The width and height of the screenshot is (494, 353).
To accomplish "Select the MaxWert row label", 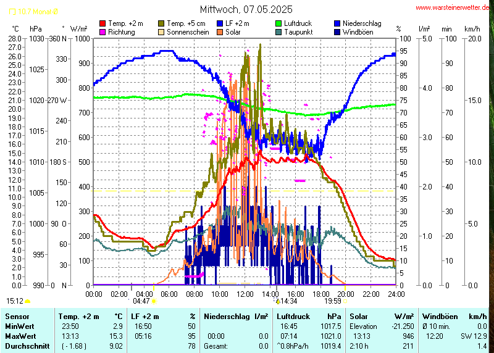I will coord(20,336).
